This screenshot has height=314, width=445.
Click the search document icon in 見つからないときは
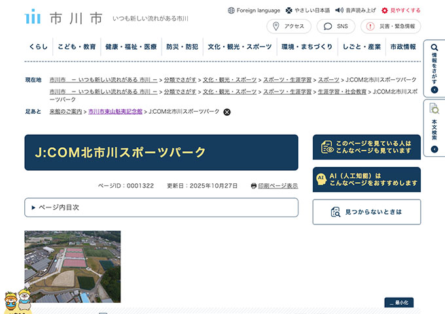[336, 212]
